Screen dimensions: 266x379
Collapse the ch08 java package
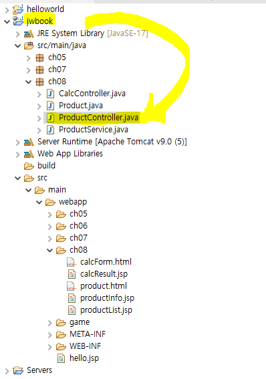[x=29, y=82]
